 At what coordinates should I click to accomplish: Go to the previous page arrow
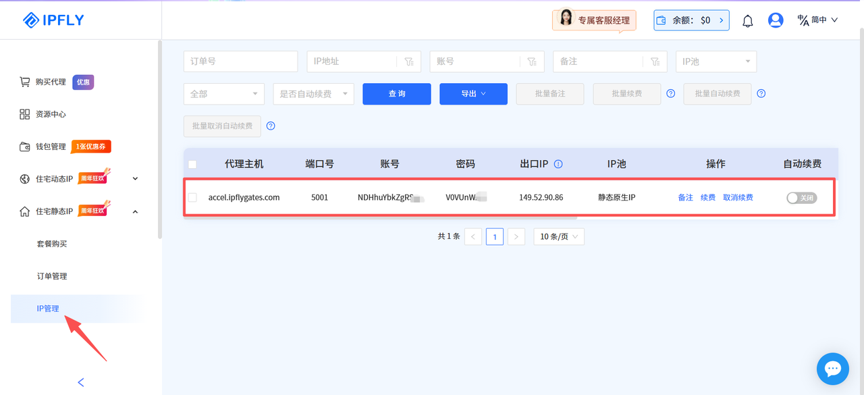(473, 236)
